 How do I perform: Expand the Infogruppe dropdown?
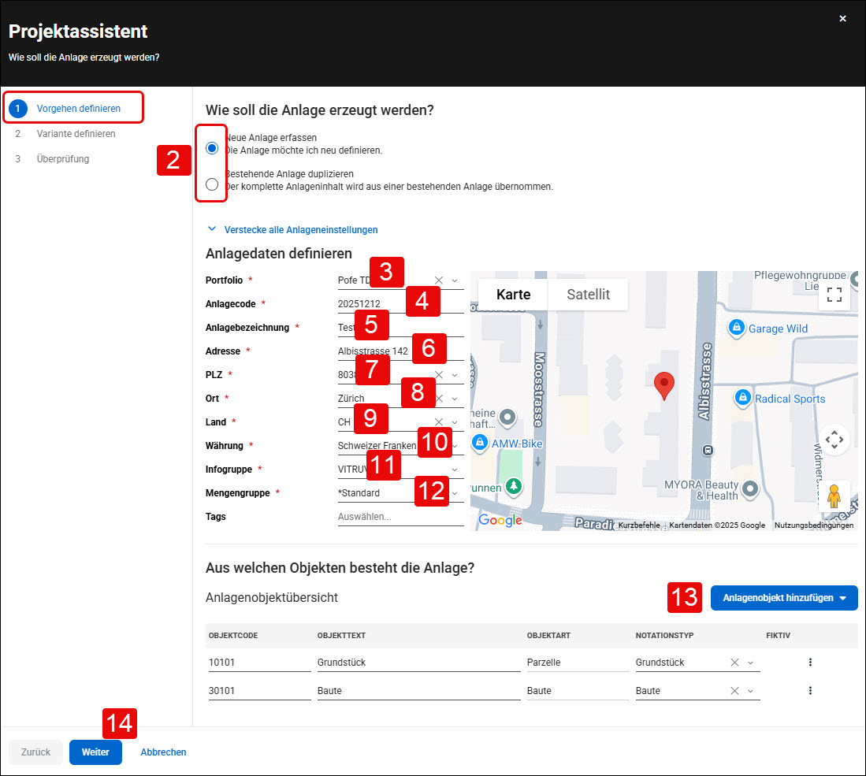[x=455, y=470]
